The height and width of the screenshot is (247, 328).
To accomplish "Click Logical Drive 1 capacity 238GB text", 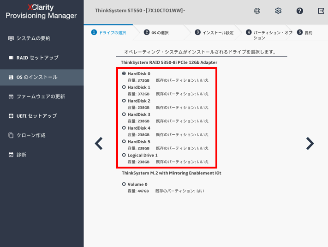I will tap(138, 162).
